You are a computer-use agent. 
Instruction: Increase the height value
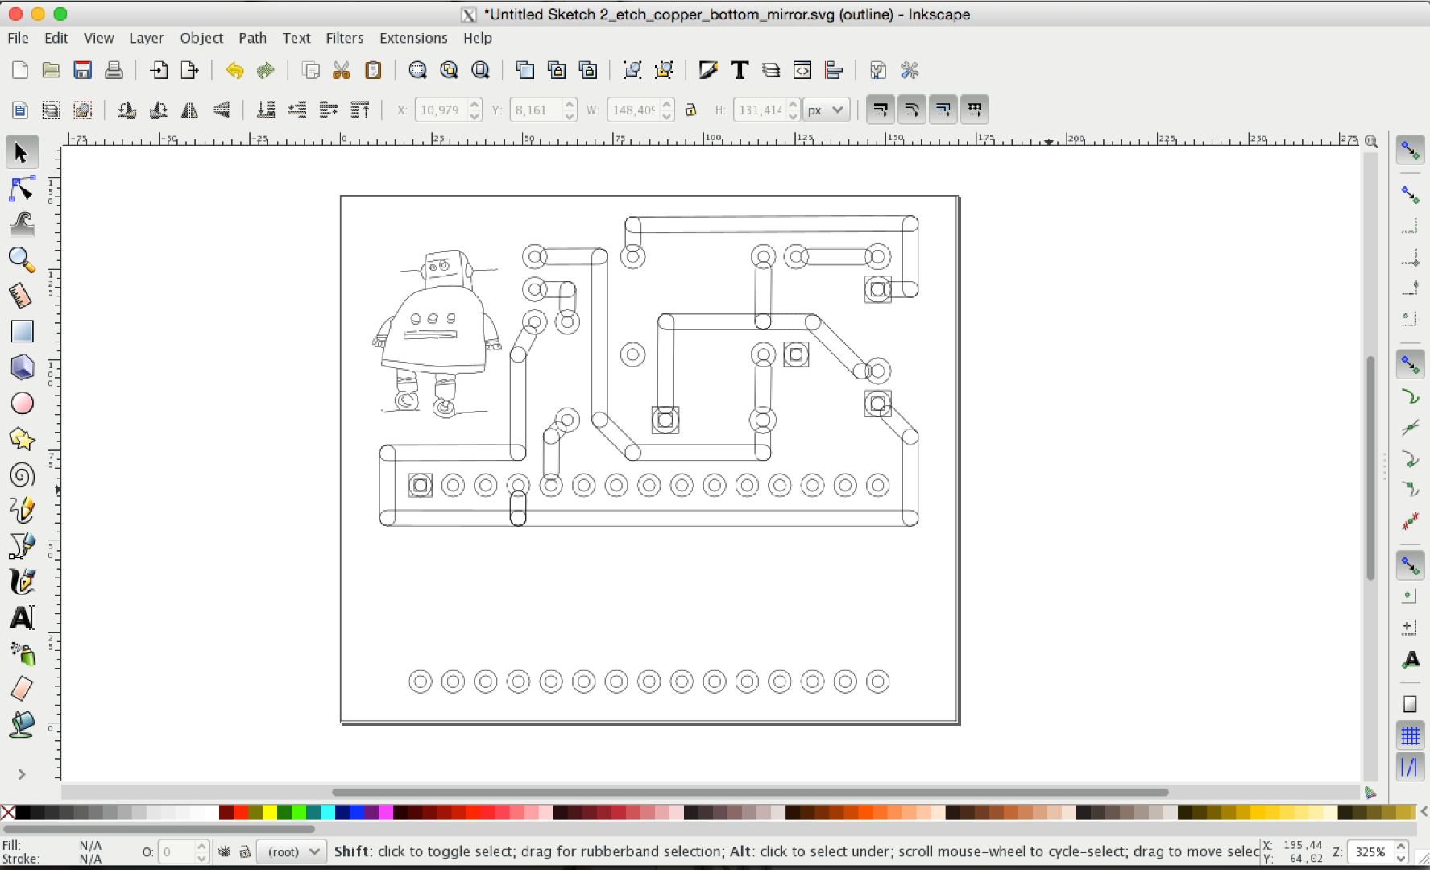click(794, 104)
